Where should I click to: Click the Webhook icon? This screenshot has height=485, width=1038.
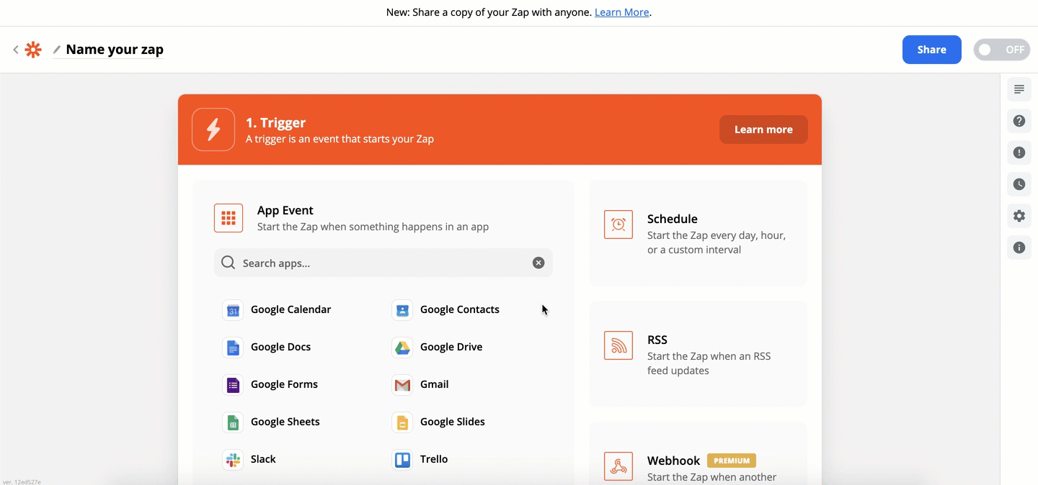[618, 466]
